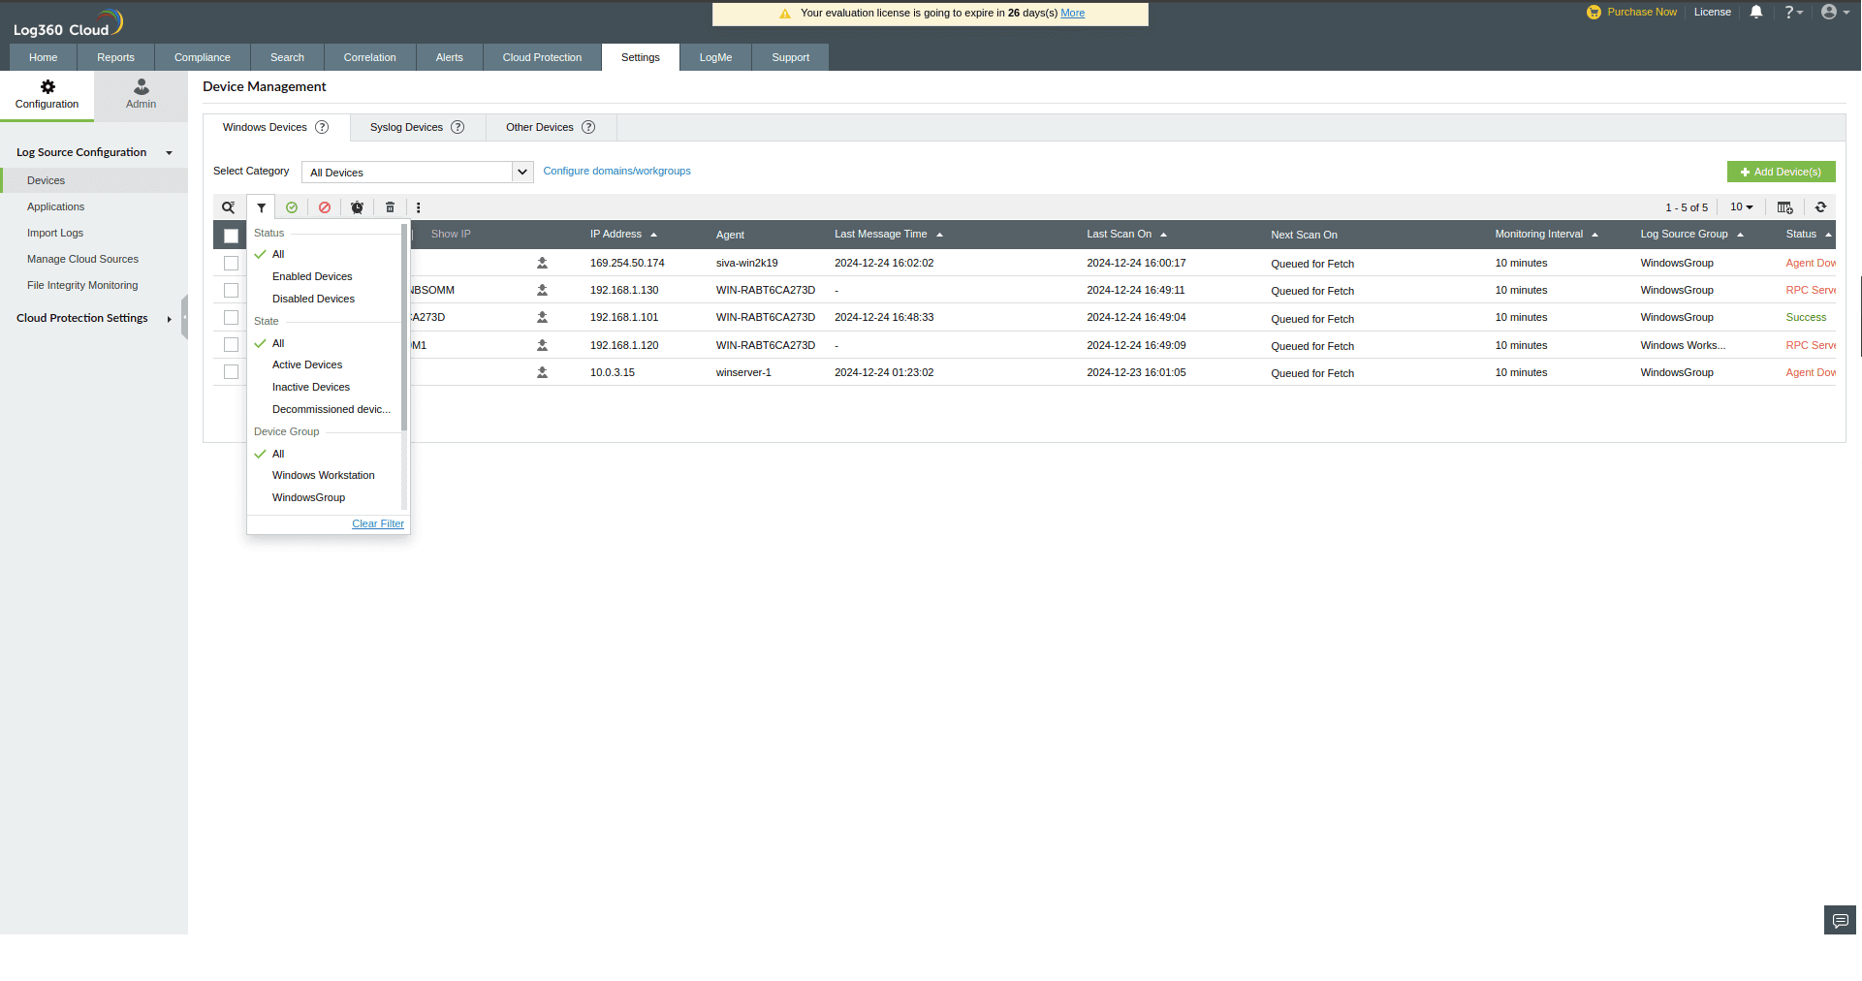This screenshot has height=981, width=1862.
Task: Open the All Devices category dropdown
Action: pyautogui.click(x=417, y=172)
